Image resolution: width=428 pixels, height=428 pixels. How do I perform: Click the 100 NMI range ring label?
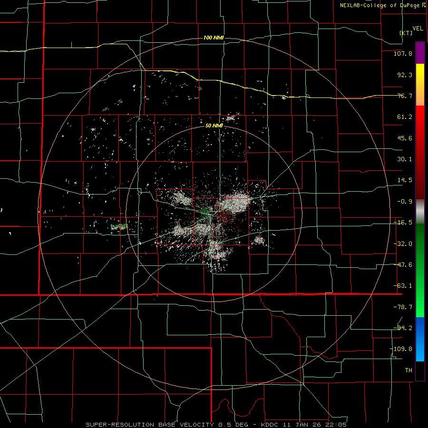[x=214, y=38]
